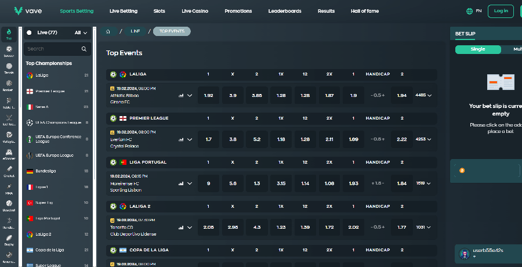This screenshot has width=522, height=267.
Task: Open the language selector EN
Action: point(474,11)
